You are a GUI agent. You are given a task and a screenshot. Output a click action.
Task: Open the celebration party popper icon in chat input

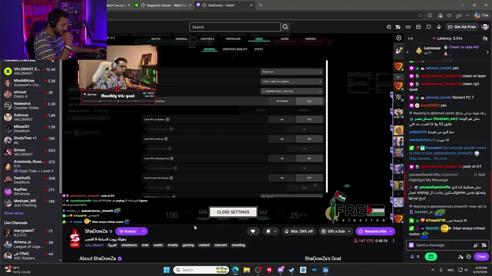point(476,245)
